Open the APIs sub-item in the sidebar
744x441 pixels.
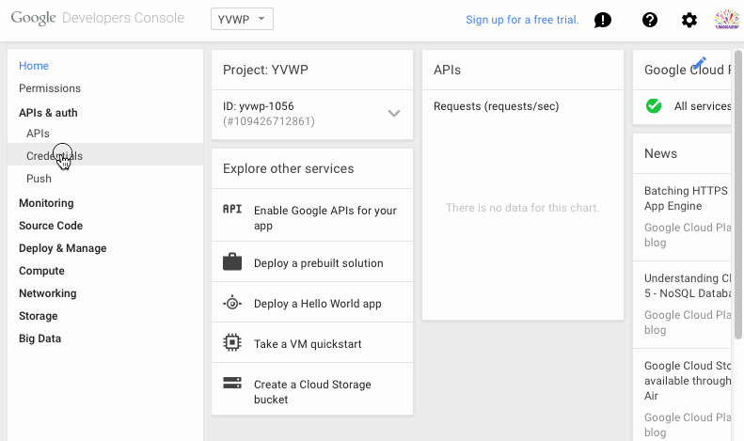pyautogui.click(x=38, y=134)
